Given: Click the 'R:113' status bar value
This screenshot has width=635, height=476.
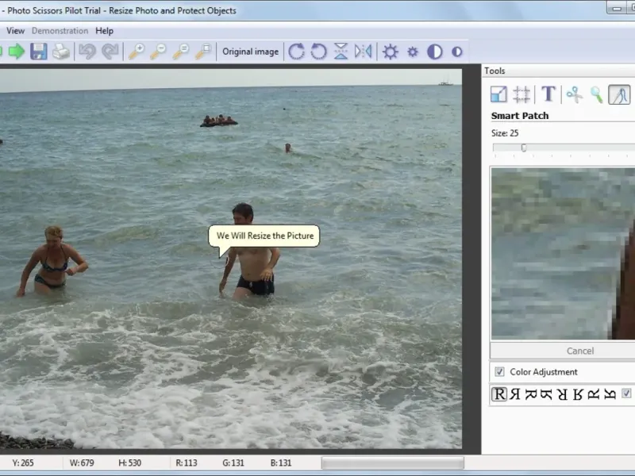Looking at the screenshot, I should coord(187,463).
